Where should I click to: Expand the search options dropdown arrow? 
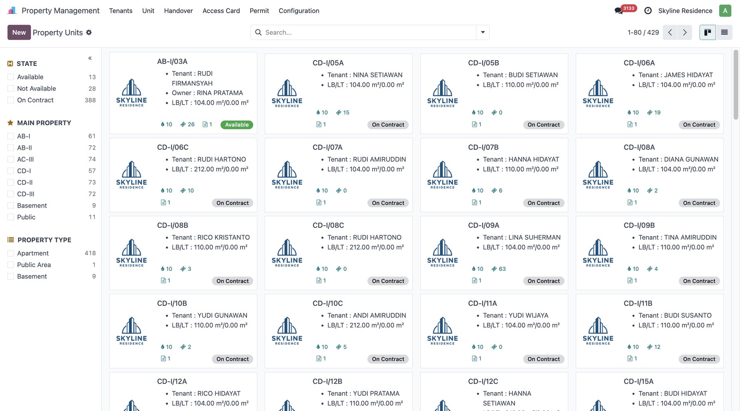(x=483, y=32)
